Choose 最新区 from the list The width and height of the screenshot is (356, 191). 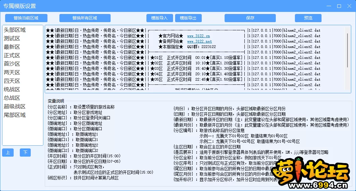12,47
